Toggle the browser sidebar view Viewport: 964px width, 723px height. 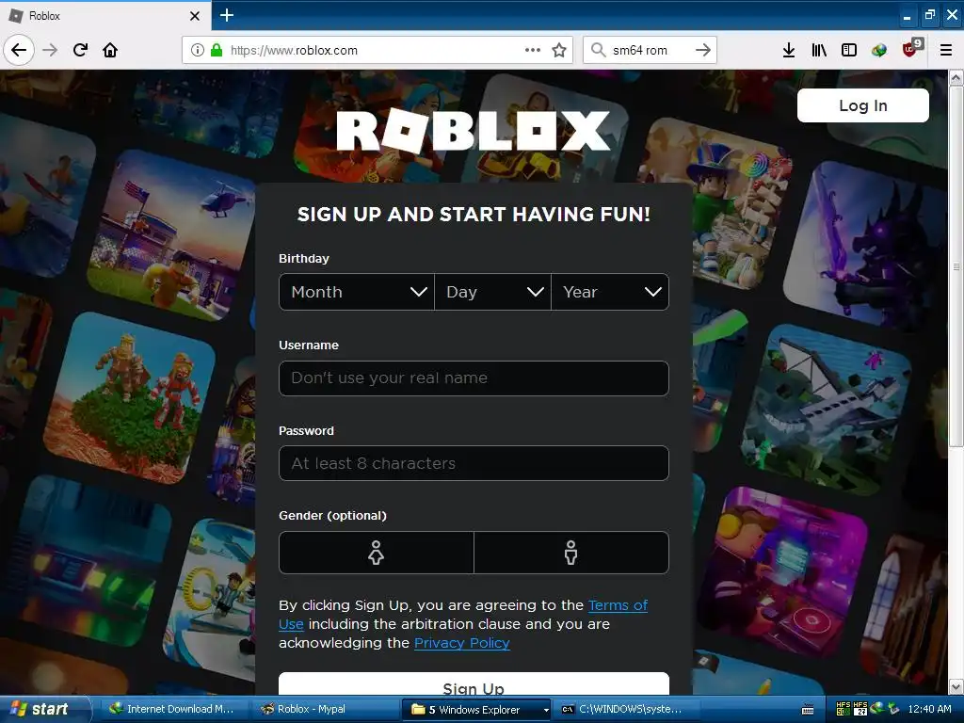[849, 51]
